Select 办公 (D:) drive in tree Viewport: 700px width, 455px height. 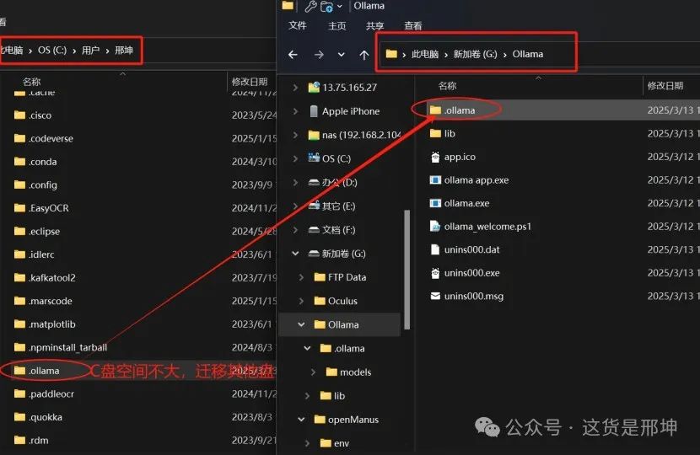[339, 183]
